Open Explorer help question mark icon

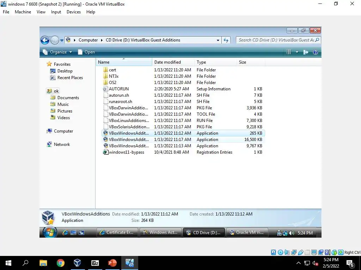click(316, 52)
